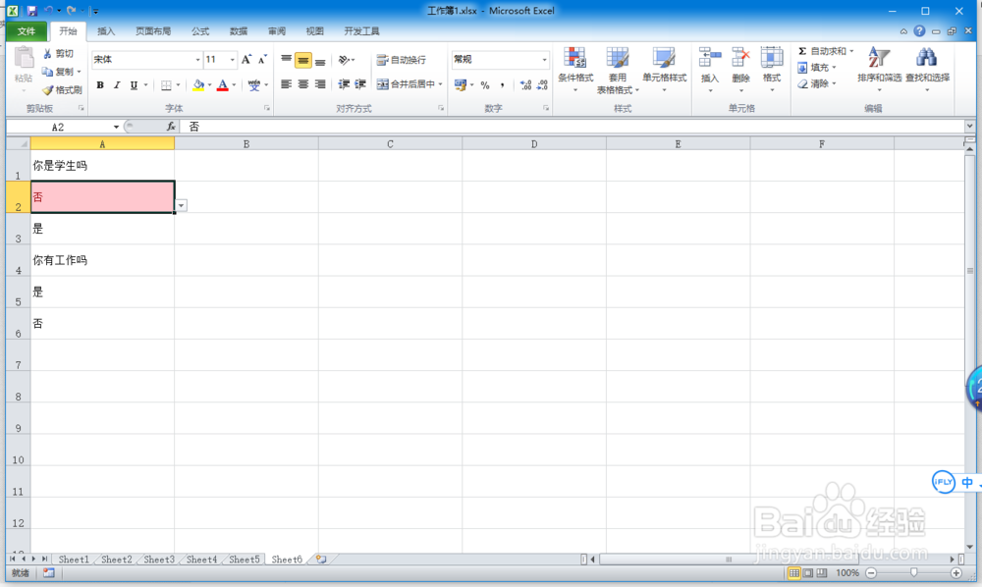This screenshot has width=982, height=587.
Task: Click the Format Painter brush icon
Action: [x=47, y=90]
